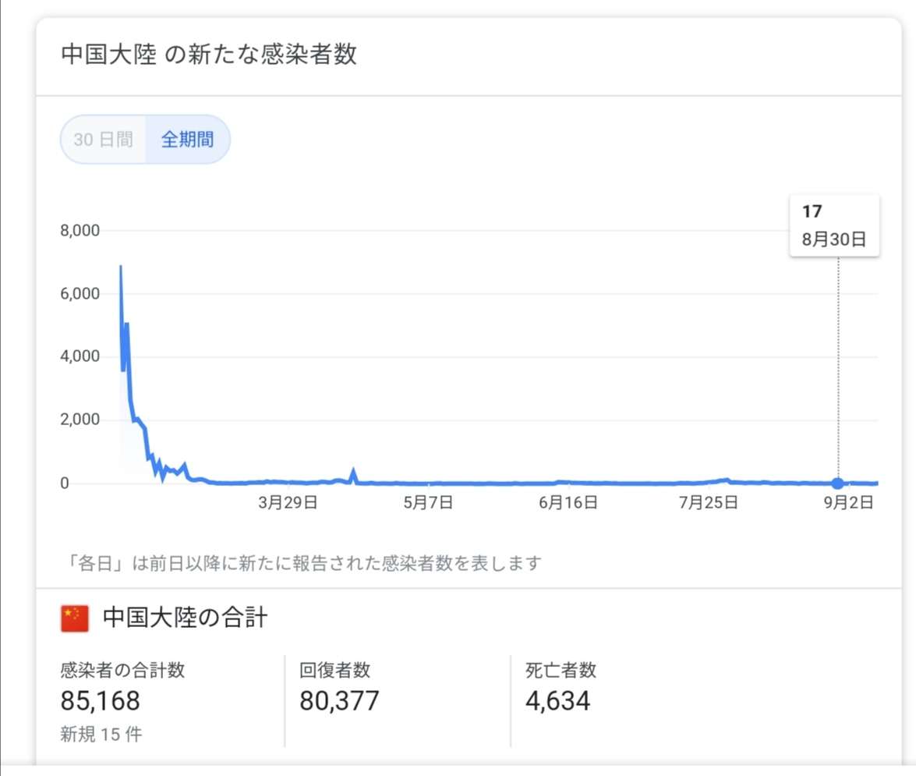
Task: Click the initial peak of the chart line
Action: 121,267
